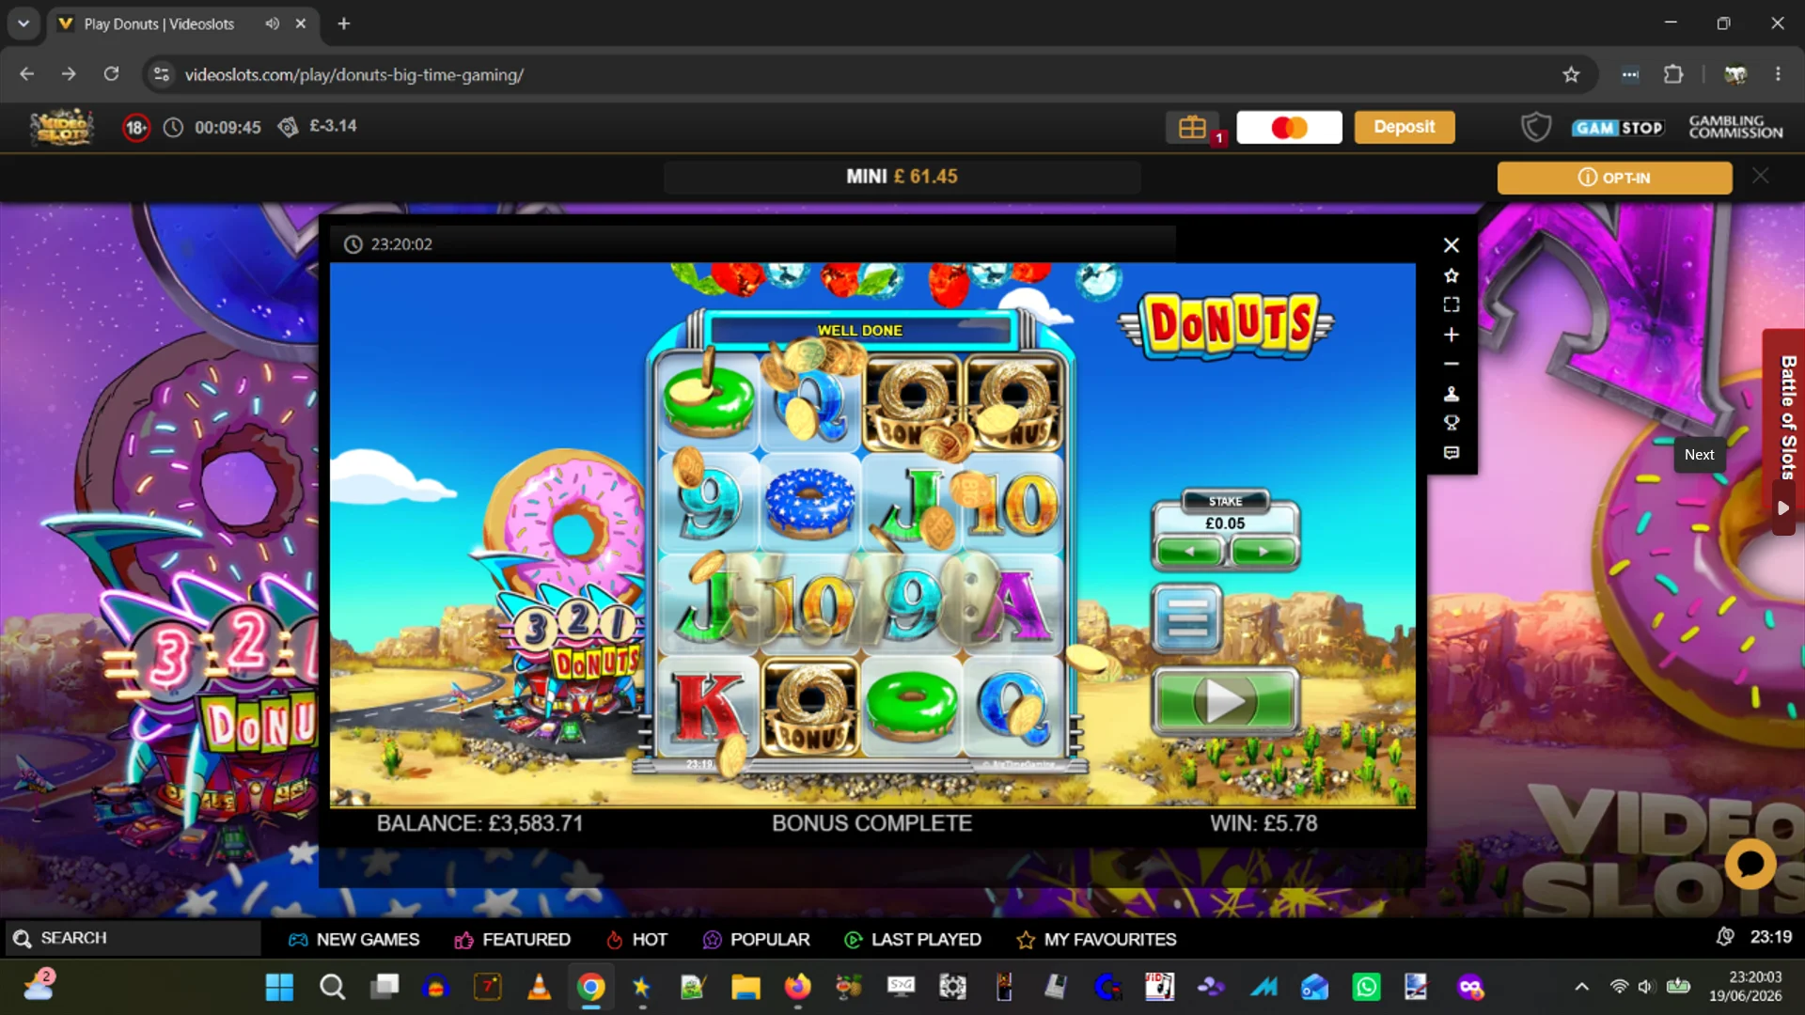Open the orange live chat bubble
The width and height of the screenshot is (1805, 1015).
point(1750,863)
